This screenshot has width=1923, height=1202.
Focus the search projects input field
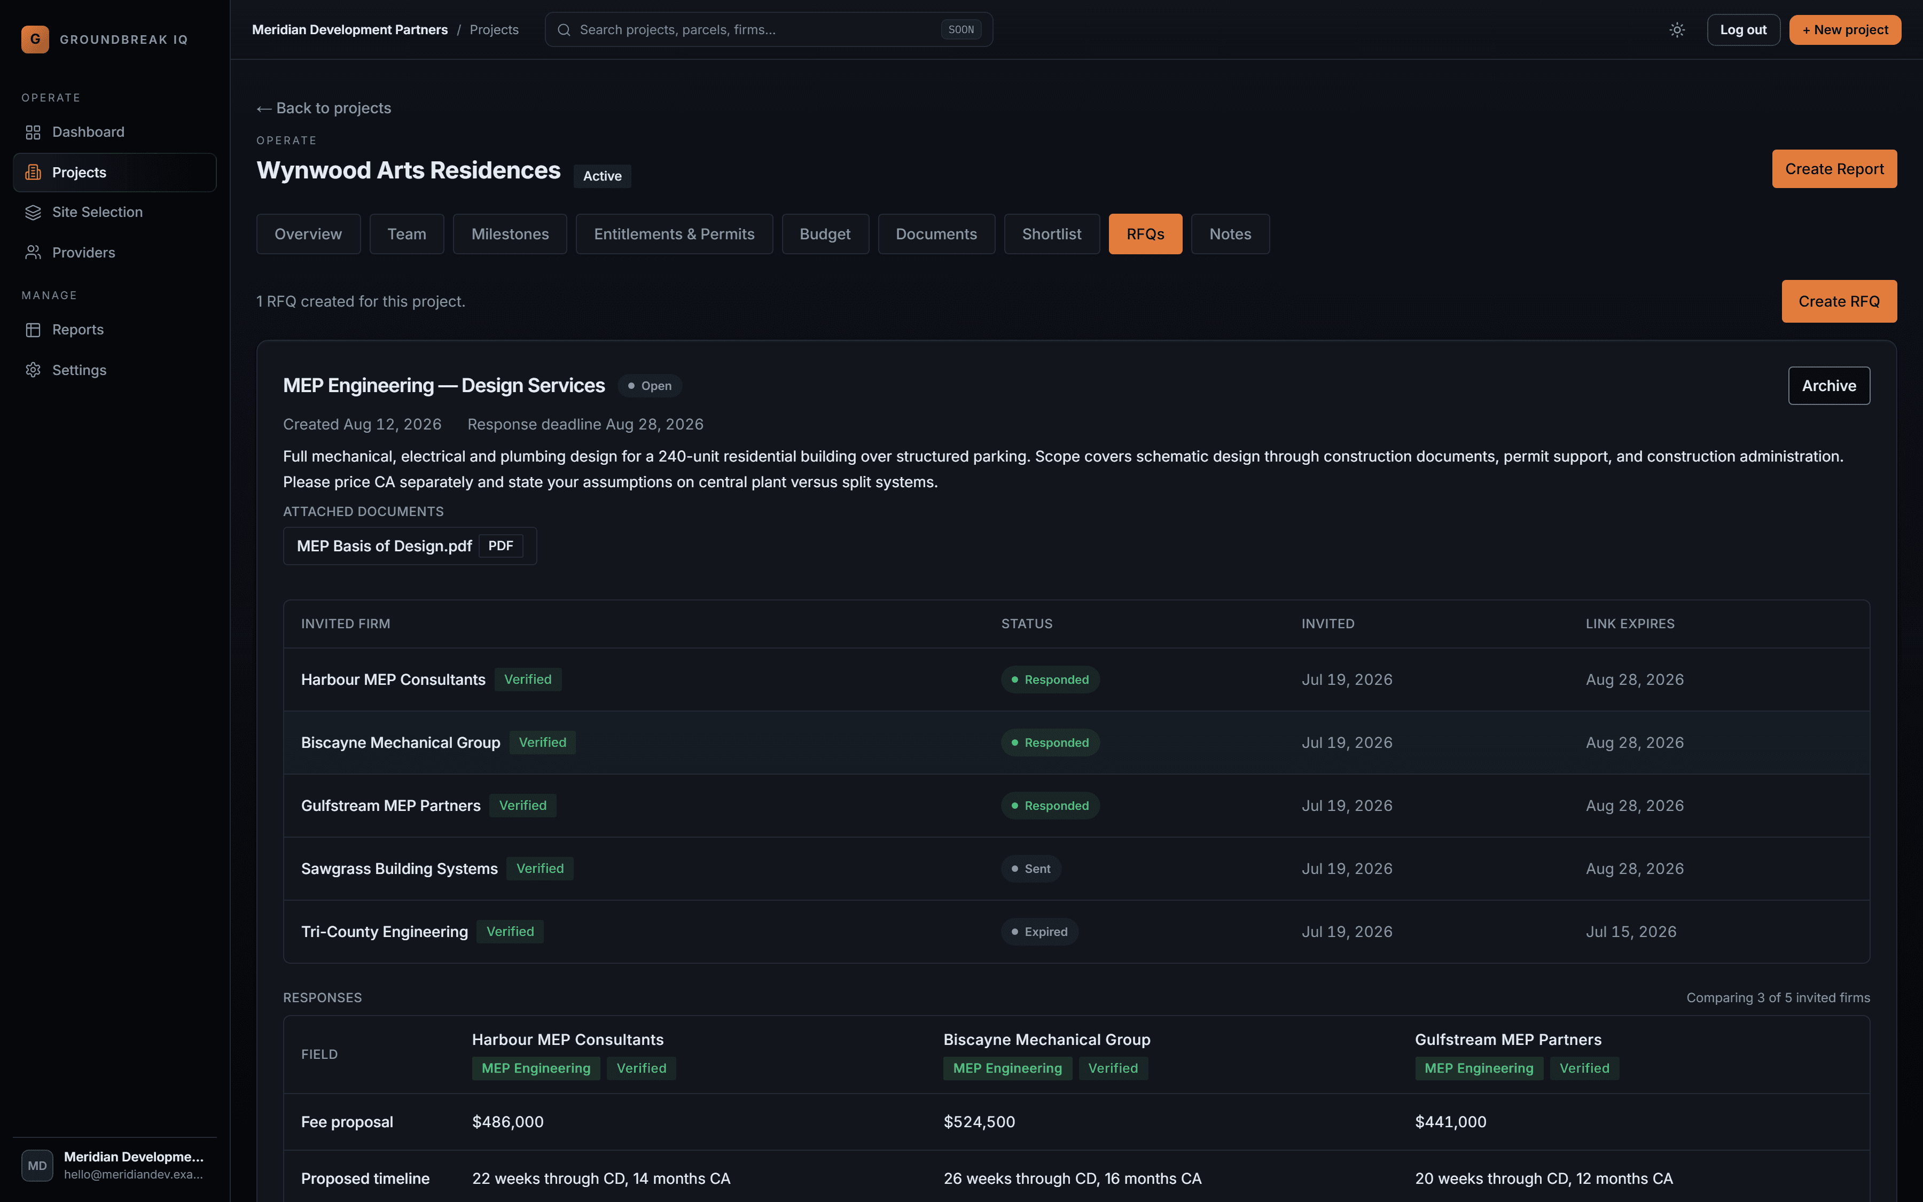point(769,30)
